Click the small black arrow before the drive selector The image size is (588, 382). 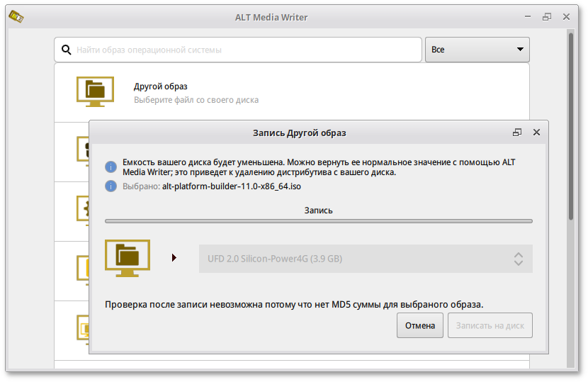[x=174, y=258]
